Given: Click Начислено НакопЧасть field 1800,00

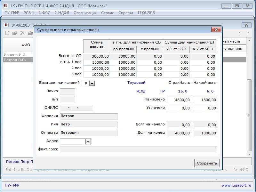Looking at the screenshot, I should [205, 100].
